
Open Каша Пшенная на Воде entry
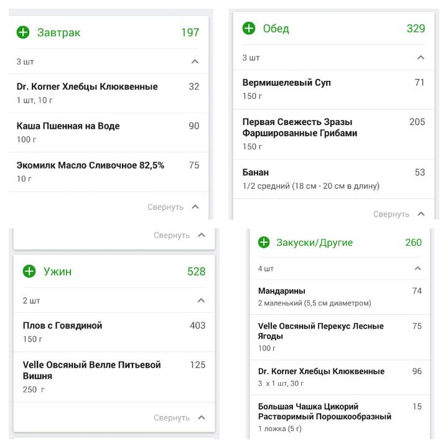point(108,133)
